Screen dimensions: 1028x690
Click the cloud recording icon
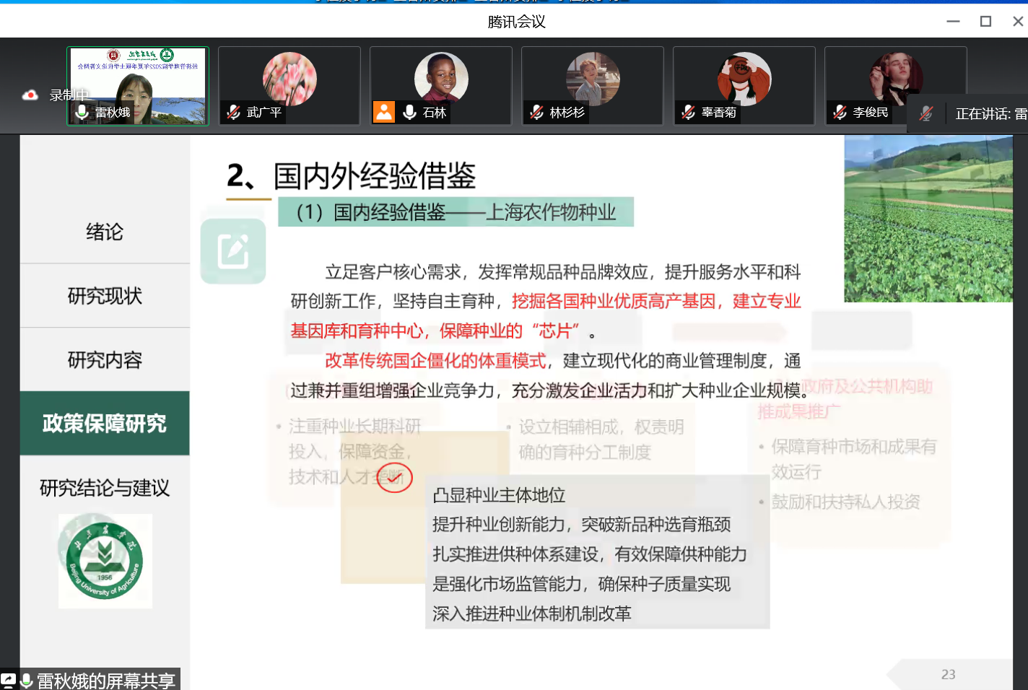30,95
